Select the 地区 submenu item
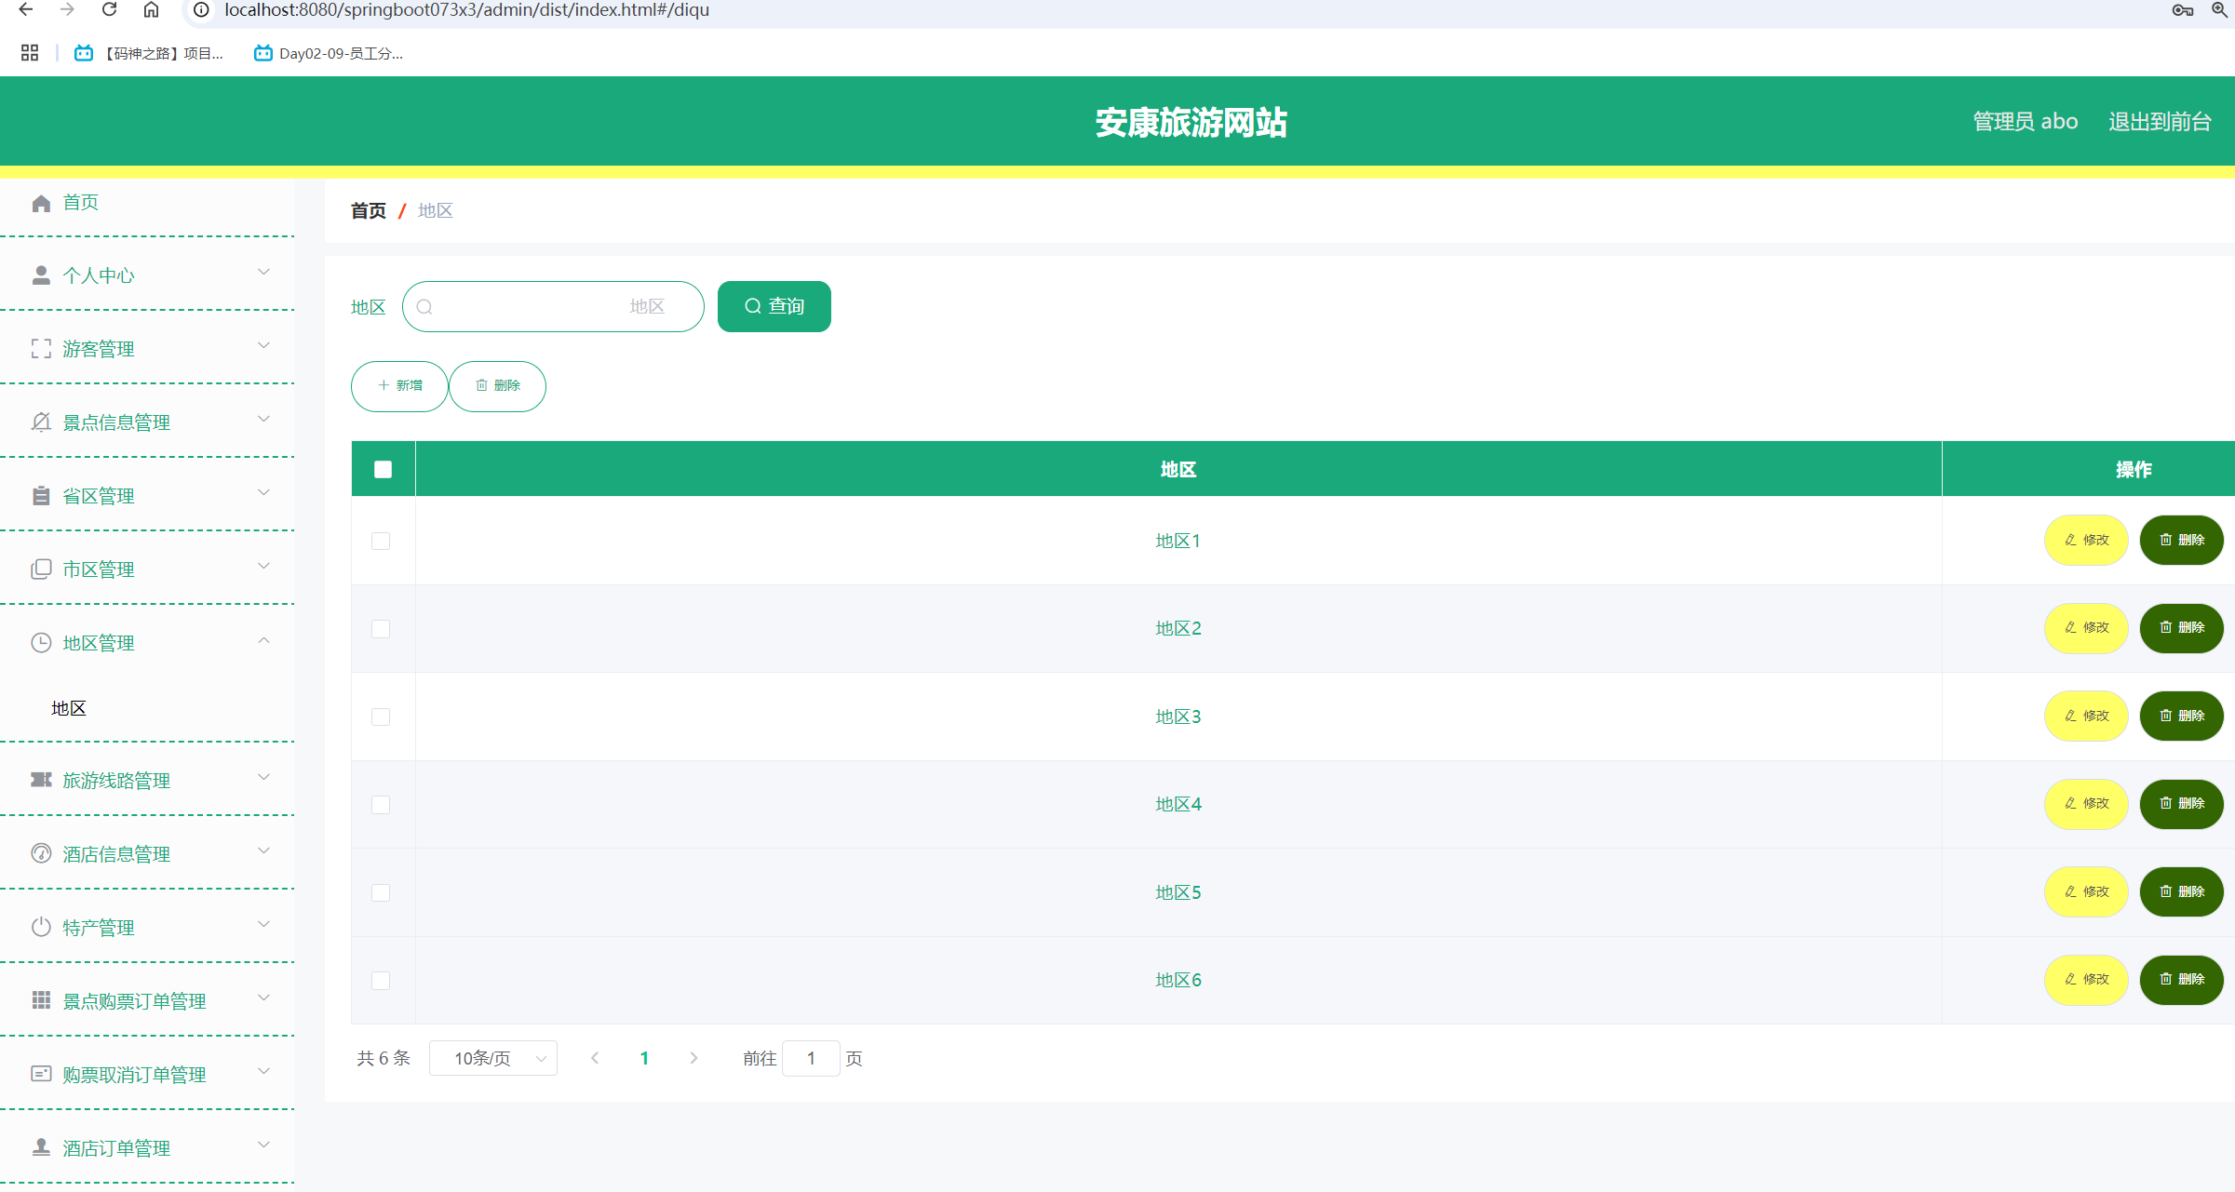The image size is (2235, 1192). click(69, 708)
